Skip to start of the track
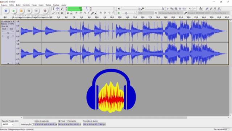The width and height of the screenshot is (232, 131). 29,11
